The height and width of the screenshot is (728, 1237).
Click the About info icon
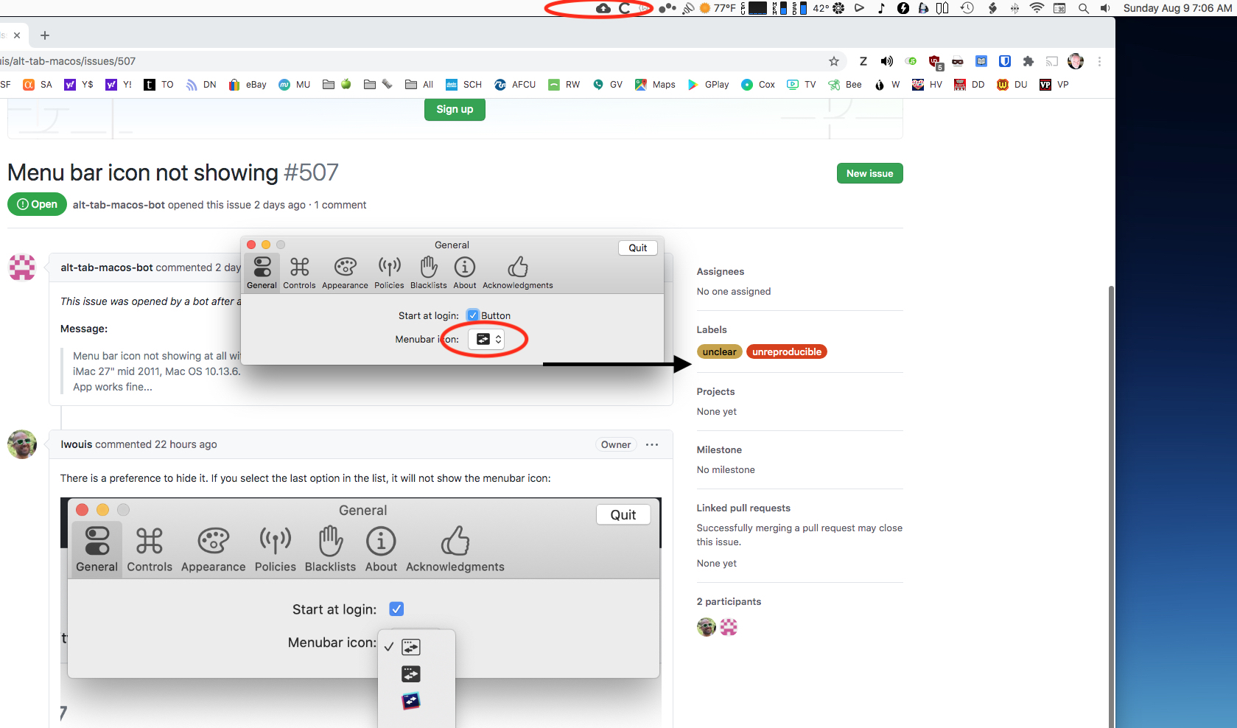click(464, 271)
